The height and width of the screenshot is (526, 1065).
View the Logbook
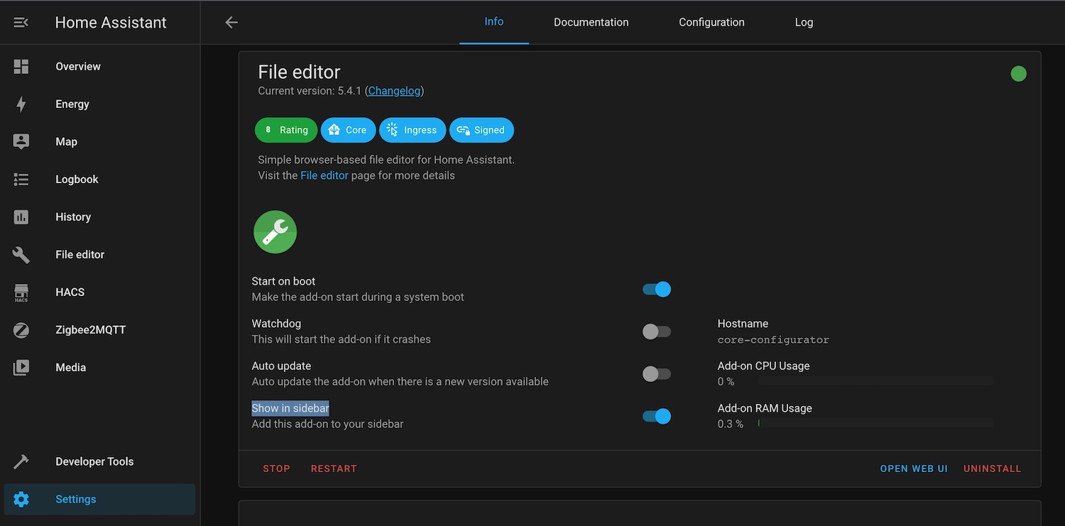point(77,179)
